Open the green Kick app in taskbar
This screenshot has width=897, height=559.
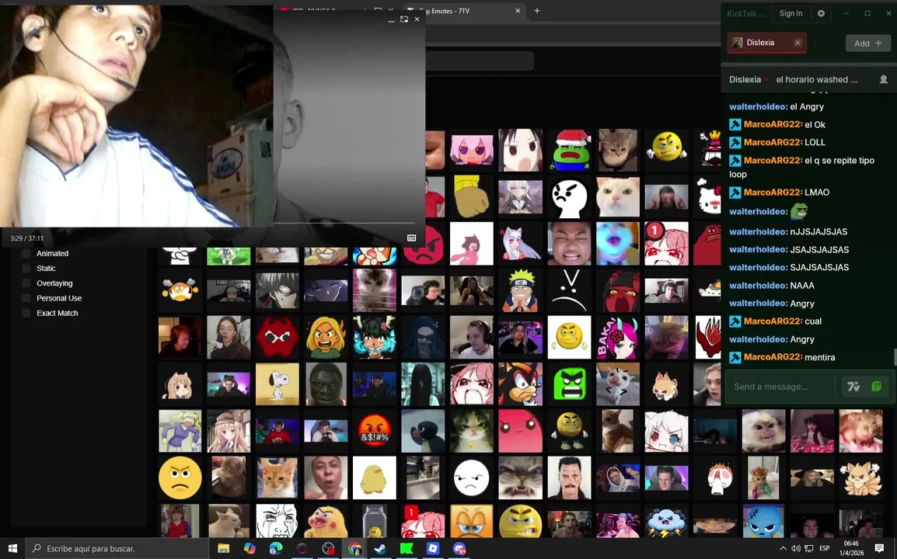pos(407,548)
